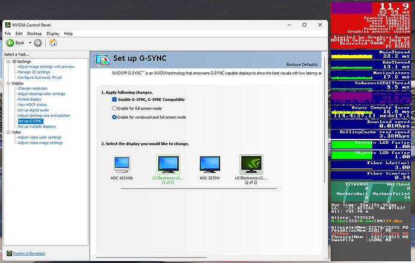Open the Edit menu

click(19, 34)
